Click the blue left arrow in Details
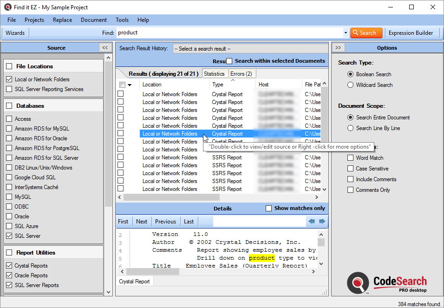The image size is (444, 308). click(x=312, y=221)
